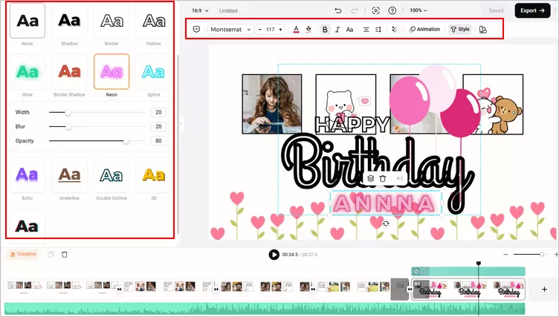
Task: Open the text color picker
Action: pos(296,29)
